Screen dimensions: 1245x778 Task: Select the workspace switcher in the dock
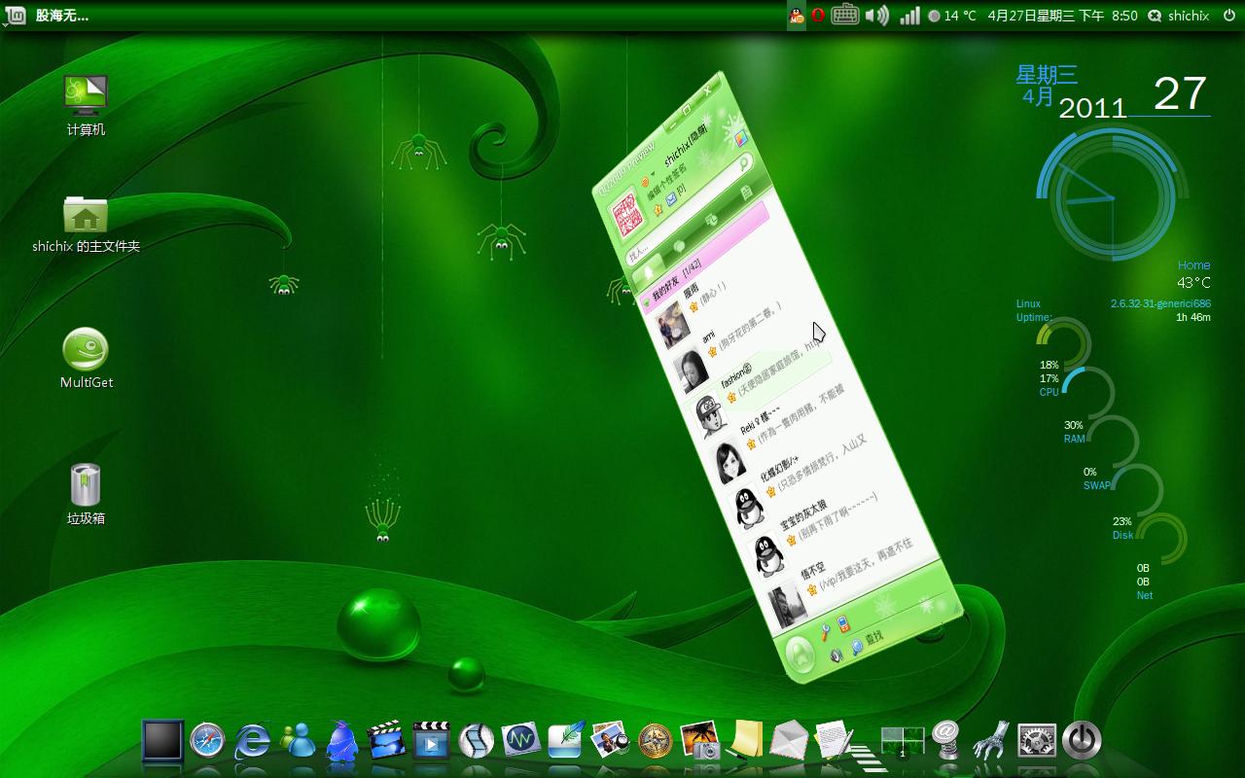point(902,741)
